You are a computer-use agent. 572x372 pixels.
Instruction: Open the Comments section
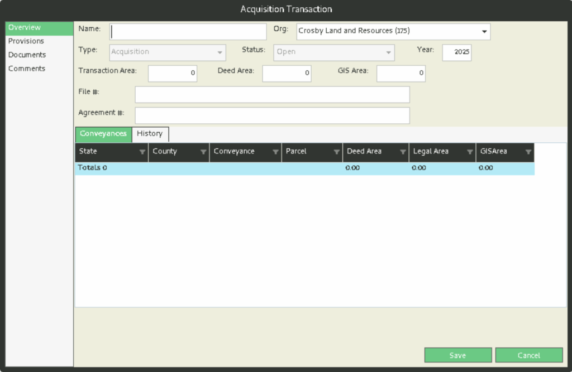pyautogui.click(x=27, y=69)
